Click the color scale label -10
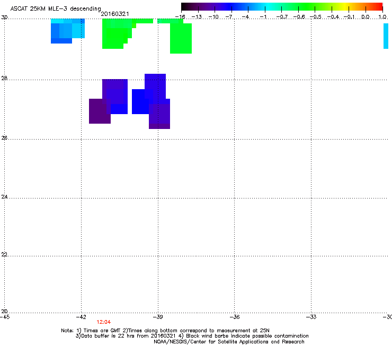 pyautogui.click(x=213, y=17)
